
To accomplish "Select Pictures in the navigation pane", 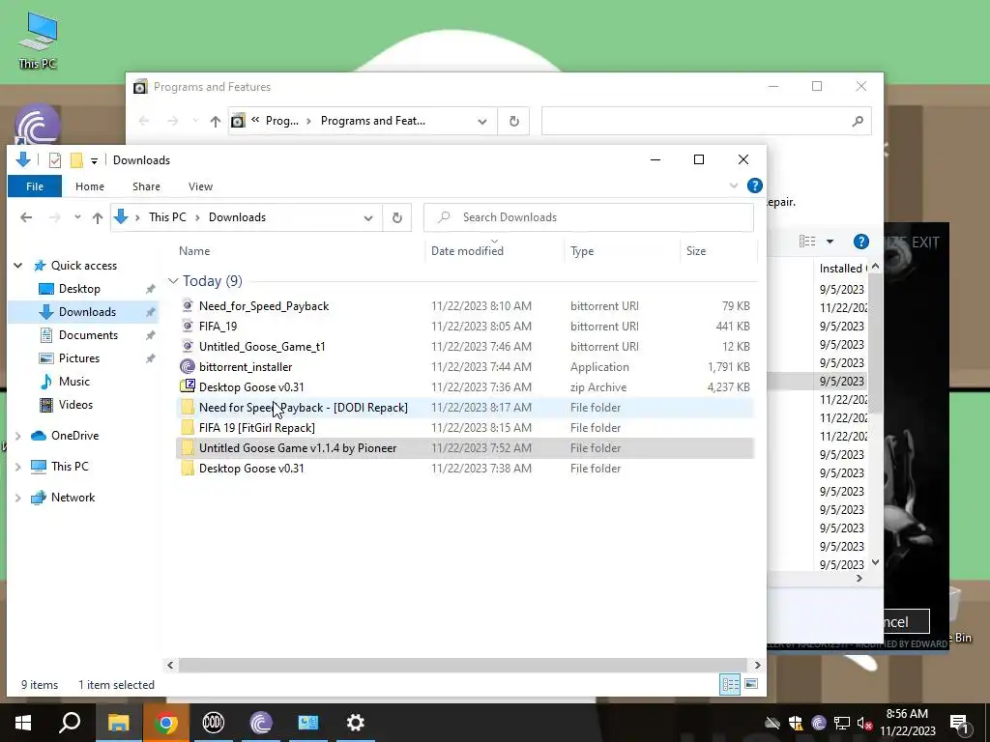I will tap(79, 358).
